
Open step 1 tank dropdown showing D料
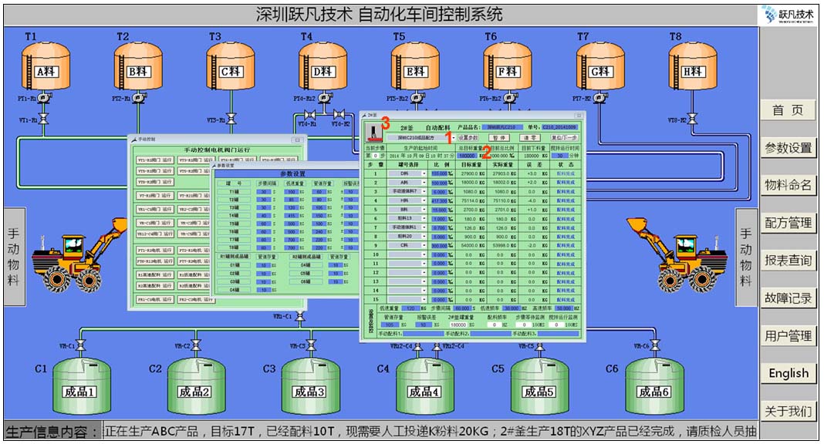click(407, 173)
